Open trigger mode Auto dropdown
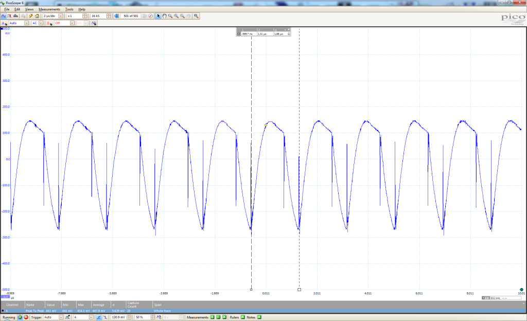The width and height of the screenshot is (527, 321). 61,317
